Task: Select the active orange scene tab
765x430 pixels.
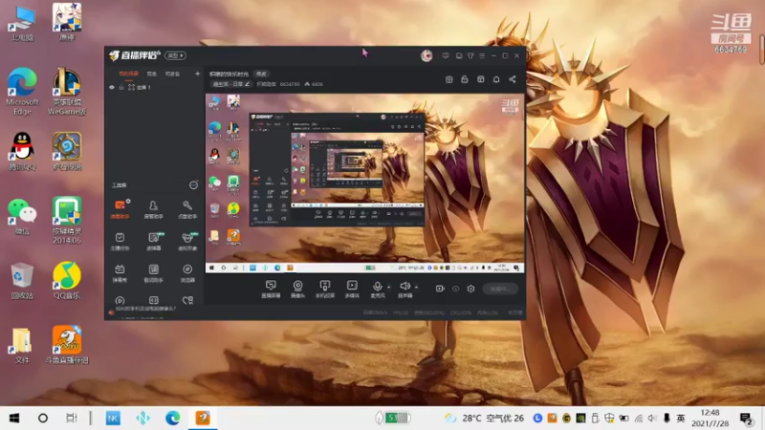Action: (129, 75)
